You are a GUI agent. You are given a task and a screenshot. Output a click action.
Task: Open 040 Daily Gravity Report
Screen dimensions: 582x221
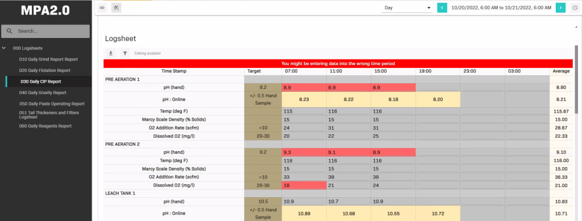[x=43, y=92]
